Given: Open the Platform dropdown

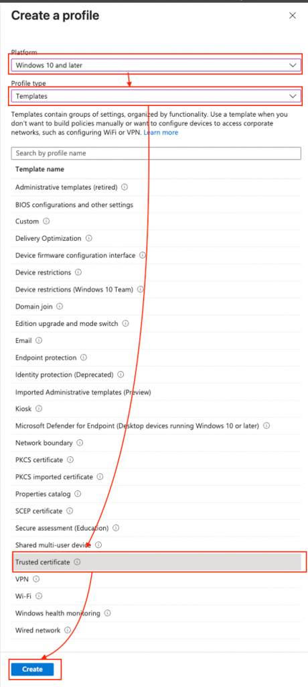Looking at the screenshot, I should [156, 65].
